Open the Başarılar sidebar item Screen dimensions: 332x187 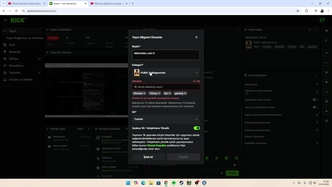point(22,52)
